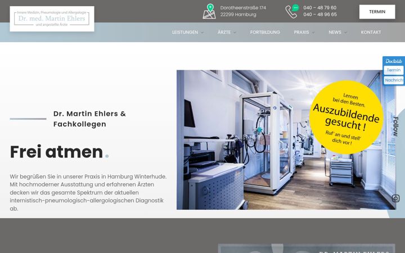Viewport: 405px width, 253px height.
Task: Expand the Ärzte dropdown arrow
Action: point(235,33)
